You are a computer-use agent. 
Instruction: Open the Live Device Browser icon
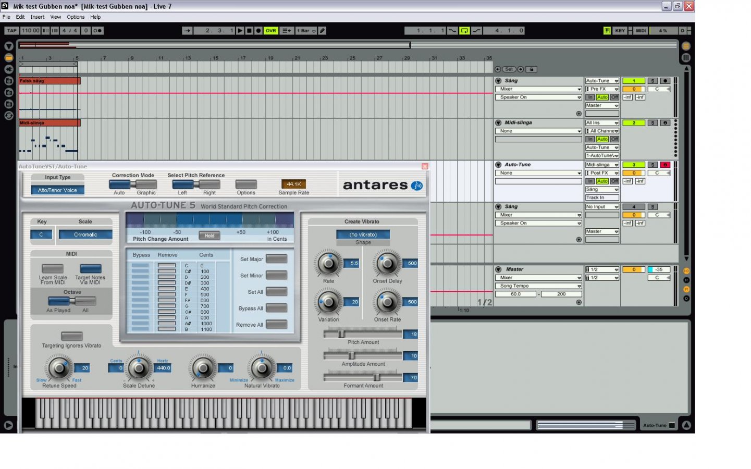pyautogui.click(x=9, y=57)
